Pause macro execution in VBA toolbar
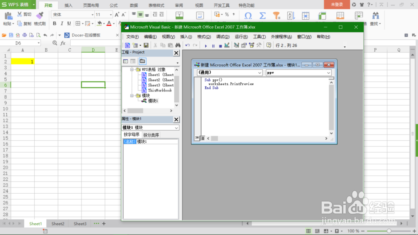The height and width of the screenshot is (235, 418). click(x=213, y=46)
